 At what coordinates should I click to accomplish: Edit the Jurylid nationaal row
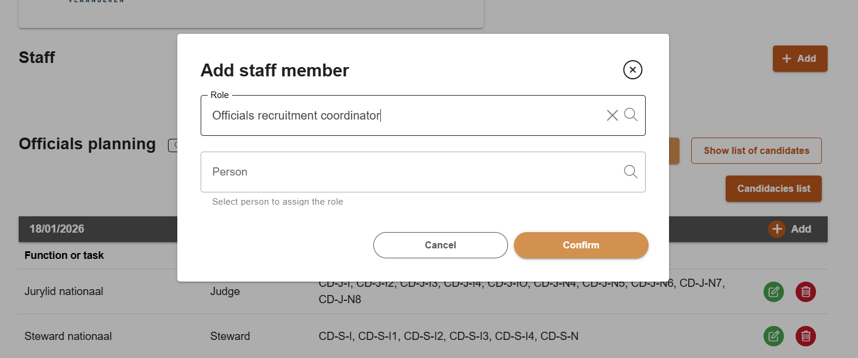(773, 292)
